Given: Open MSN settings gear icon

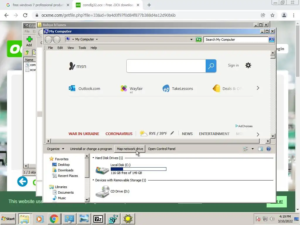Looking at the screenshot, I should click(248, 65).
